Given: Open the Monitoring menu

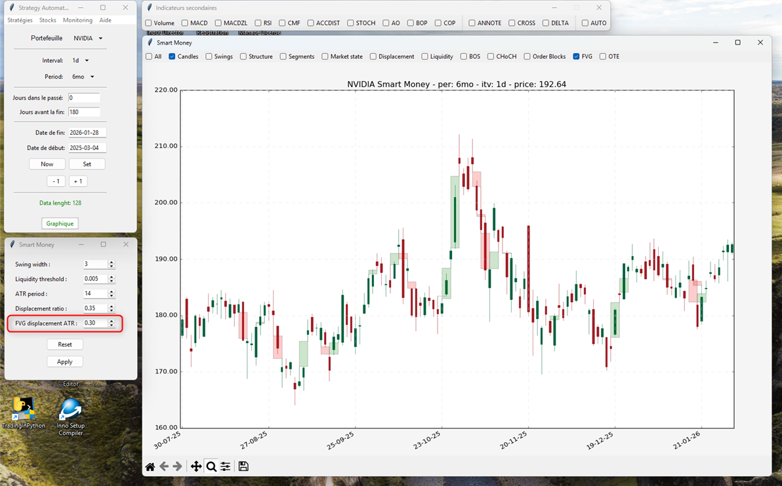Looking at the screenshot, I should pyautogui.click(x=77, y=20).
